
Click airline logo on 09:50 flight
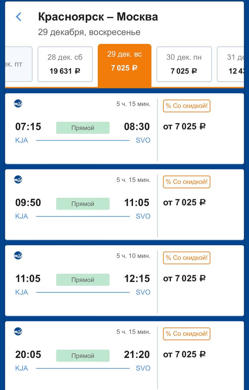(x=18, y=179)
